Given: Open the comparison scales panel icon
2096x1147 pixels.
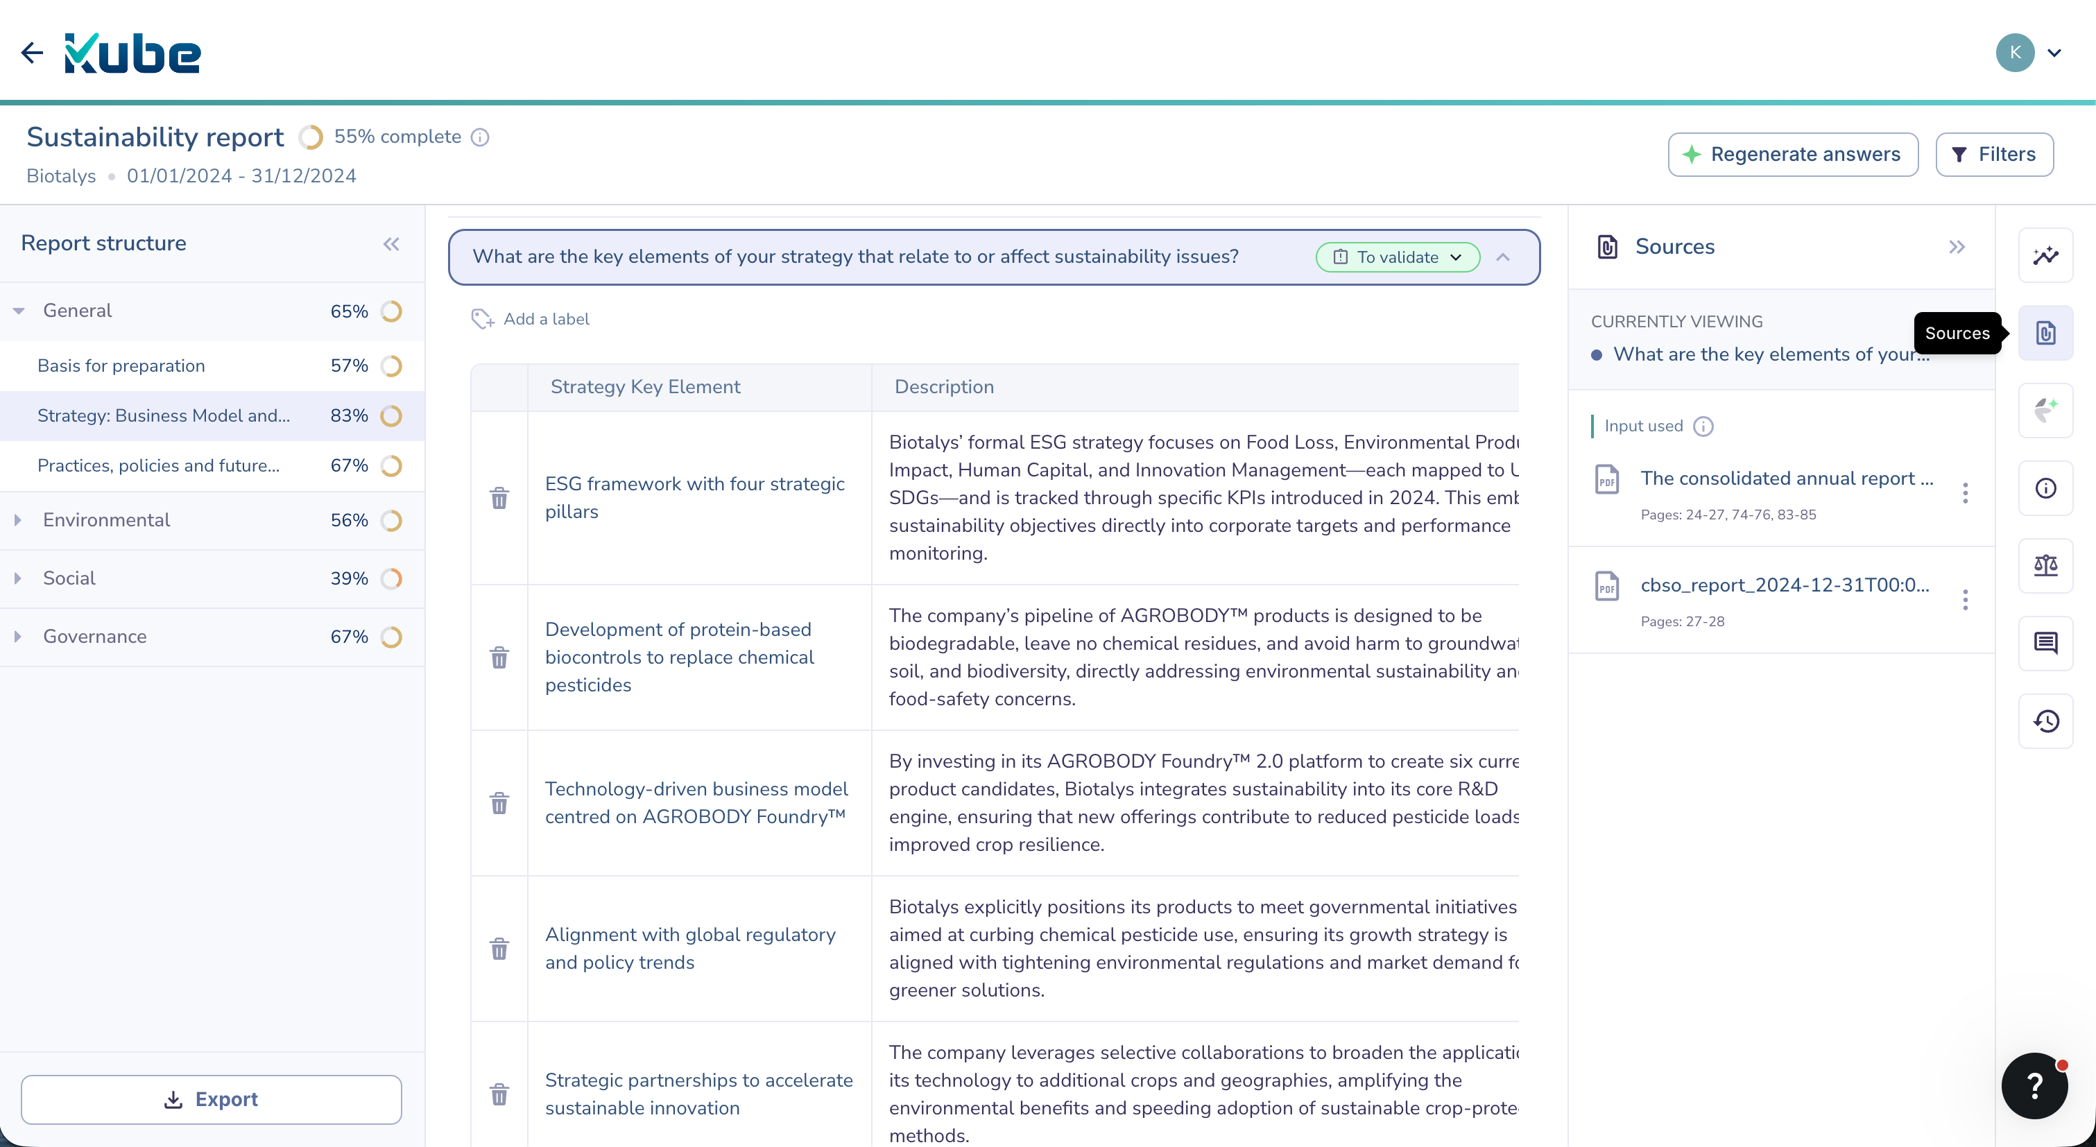Looking at the screenshot, I should tap(2046, 565).
